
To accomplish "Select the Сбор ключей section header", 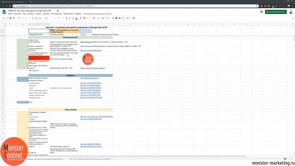I will pos(71,110).
